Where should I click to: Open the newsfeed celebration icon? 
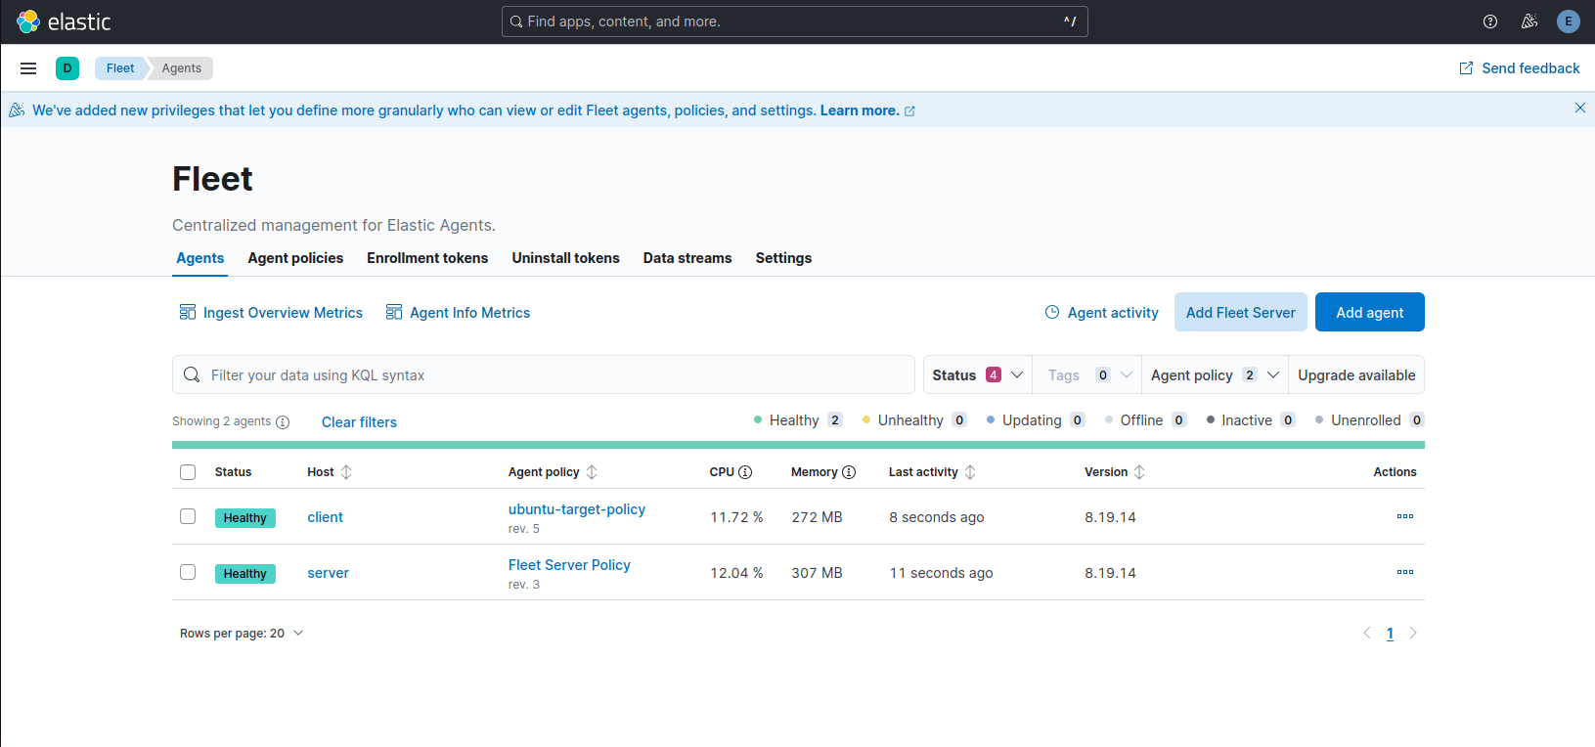[x=1529, y=22]
